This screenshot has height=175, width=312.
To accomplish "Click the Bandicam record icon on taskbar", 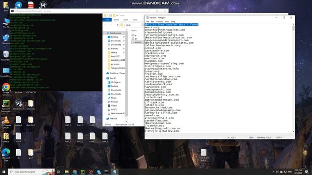I will click(91, 172).
